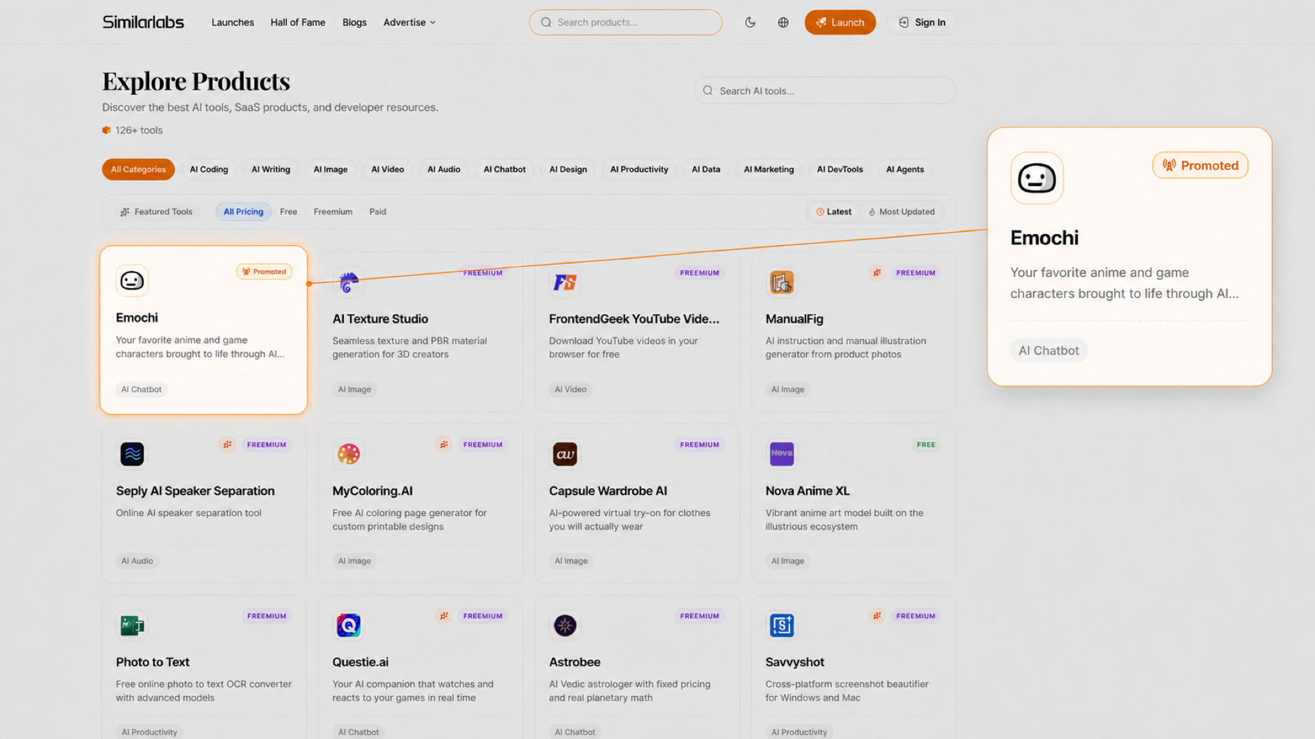
Task: Open the Seply AI Speaker Separation icon
Action: click(132, 454)
